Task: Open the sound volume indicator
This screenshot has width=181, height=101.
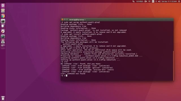Action: [159, 1]
